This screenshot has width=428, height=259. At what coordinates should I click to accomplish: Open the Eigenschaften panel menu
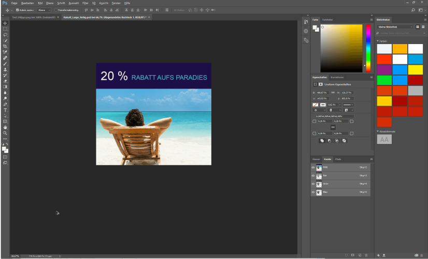[x=371, y=77]
